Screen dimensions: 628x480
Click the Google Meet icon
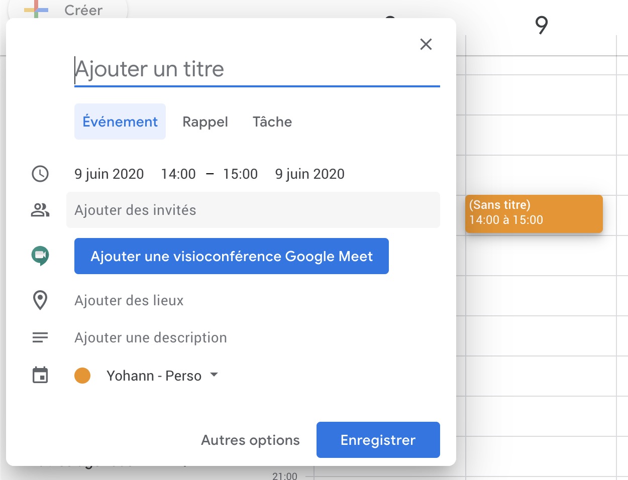[40, 256]
